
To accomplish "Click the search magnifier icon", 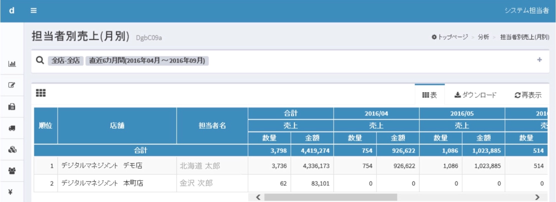I will point(40,60).
